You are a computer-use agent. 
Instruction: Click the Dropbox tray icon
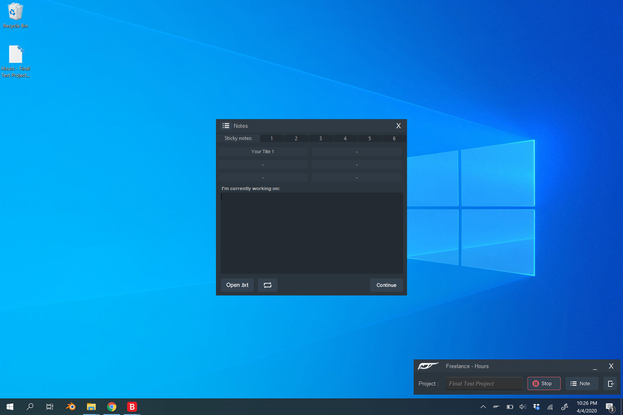coord(536,407)
